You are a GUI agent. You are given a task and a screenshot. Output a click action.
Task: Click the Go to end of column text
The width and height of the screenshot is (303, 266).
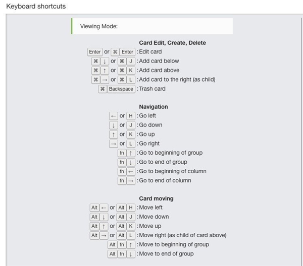(165, 180)
